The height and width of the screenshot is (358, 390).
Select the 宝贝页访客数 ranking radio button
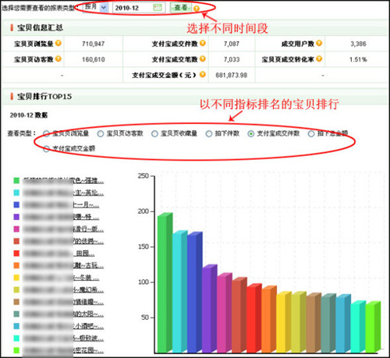click(101, 133)
